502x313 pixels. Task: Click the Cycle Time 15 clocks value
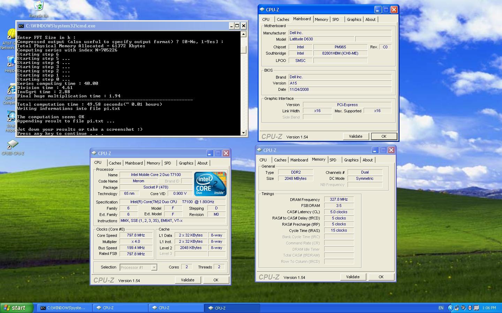pyautogui.click(x=339, y=230)
